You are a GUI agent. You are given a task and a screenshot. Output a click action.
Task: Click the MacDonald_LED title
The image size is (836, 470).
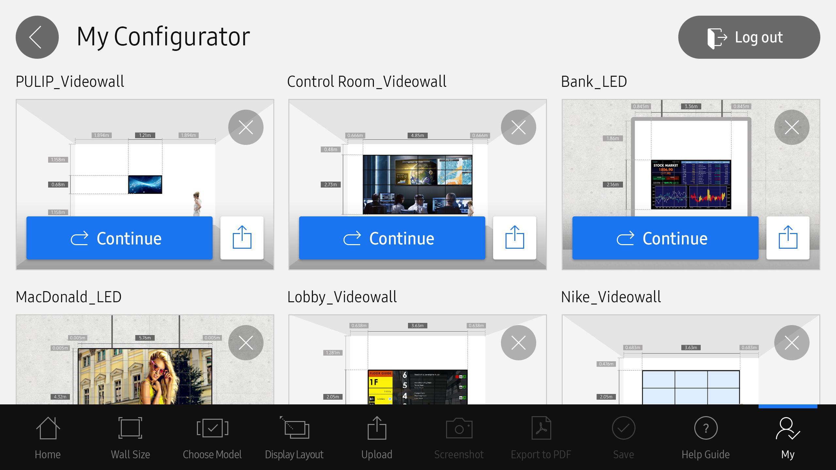pyautogui.click(x=69, y=297)
